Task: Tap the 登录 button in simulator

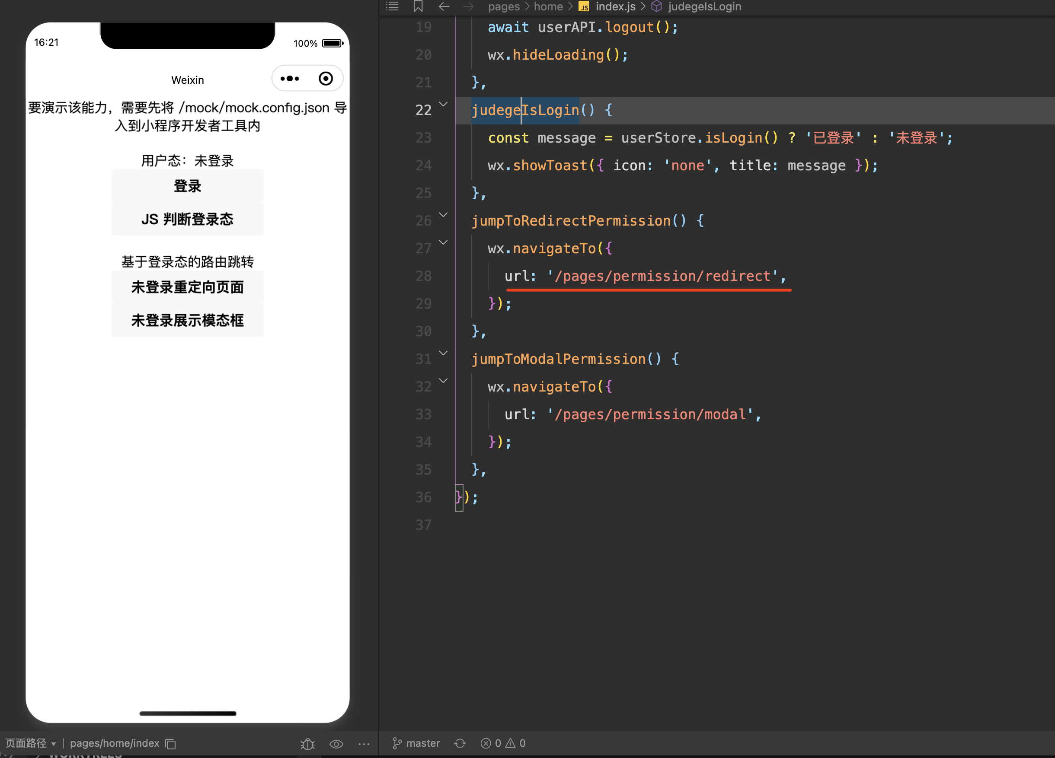Action: [x=188, y=186]
